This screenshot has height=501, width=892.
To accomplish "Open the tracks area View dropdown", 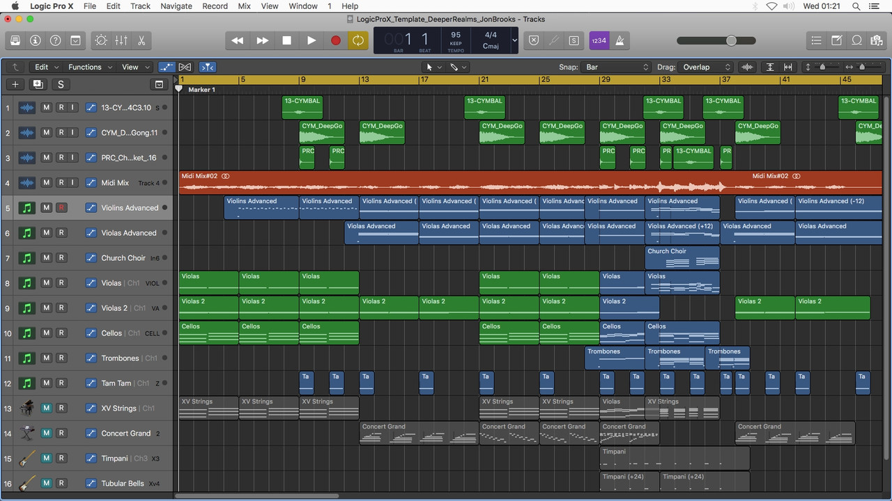I will point(135,67).
